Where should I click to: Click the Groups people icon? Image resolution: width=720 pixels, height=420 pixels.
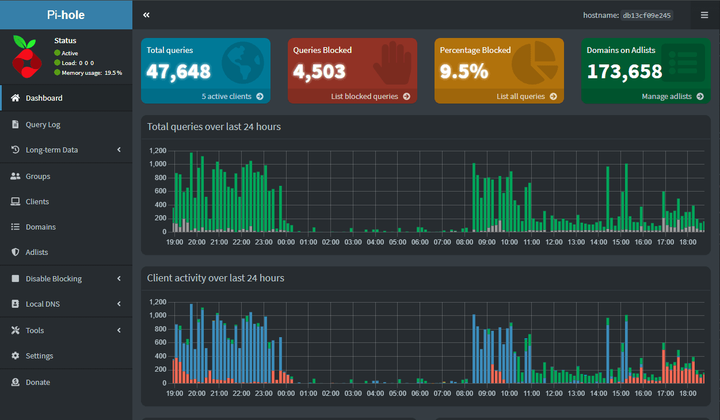point(16,176)
